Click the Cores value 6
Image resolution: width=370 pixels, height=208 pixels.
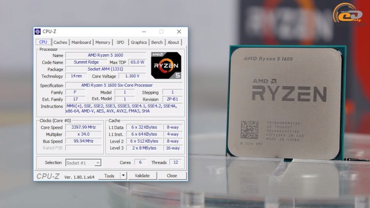(x=140, y=162)
